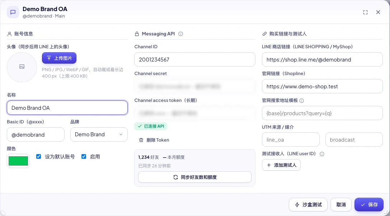The image size is (390, 216).
Task: Open the green color swatch picker
Action: [18, 161]
